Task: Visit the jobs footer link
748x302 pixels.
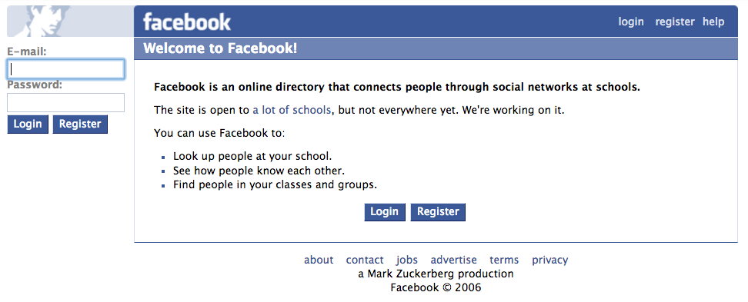Action: pos(407,260)
